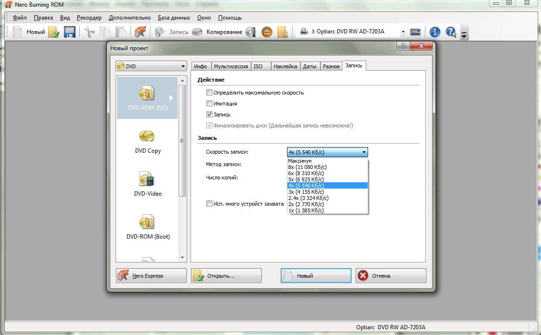Open the Окно menu
541x335 pixels.
click(204, 18)
